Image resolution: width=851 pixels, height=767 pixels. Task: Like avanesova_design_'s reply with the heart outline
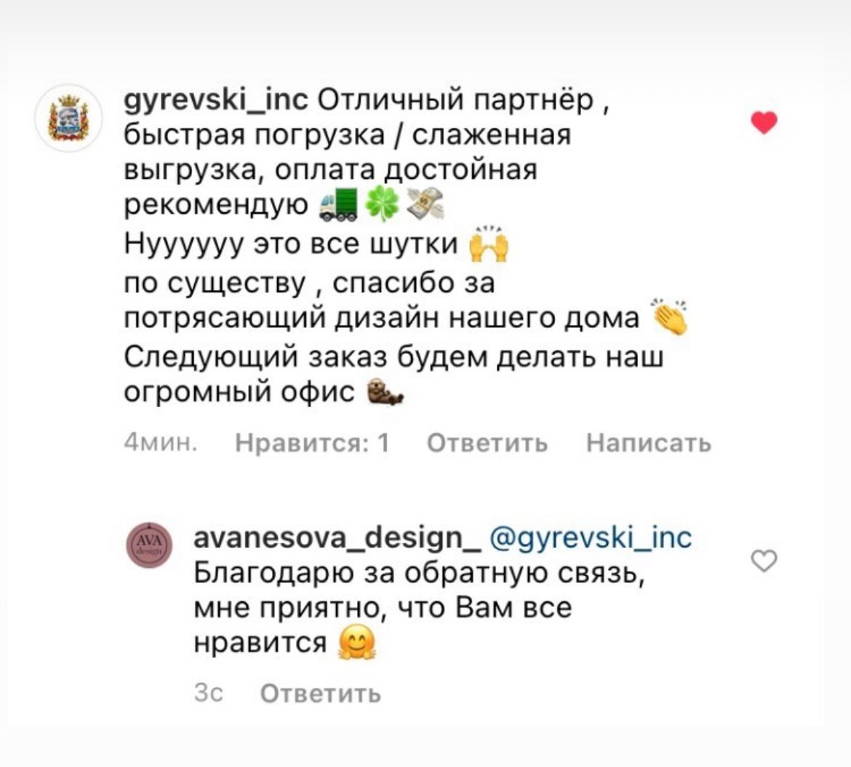pos(762,560)
